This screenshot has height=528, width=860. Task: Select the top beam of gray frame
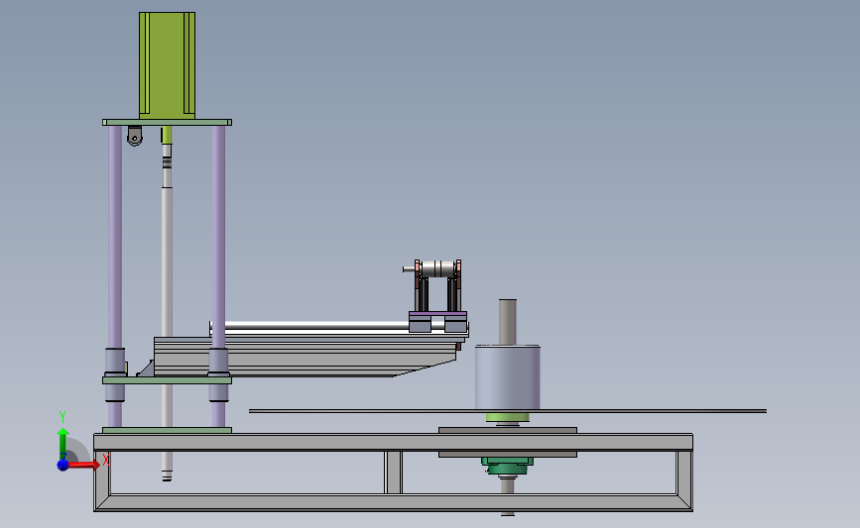393,442
